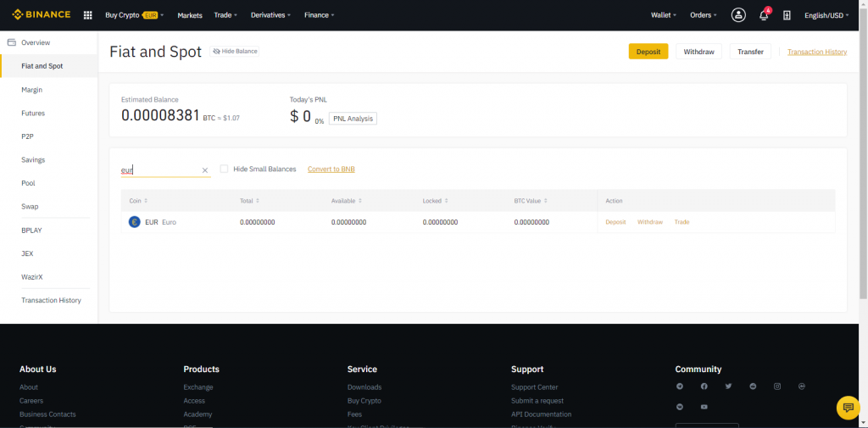Open Downloads footer link

tap(364, 387)
